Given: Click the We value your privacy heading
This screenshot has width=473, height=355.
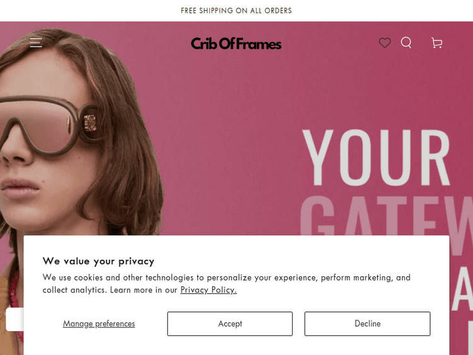Looking at the screenshot, I should point(98,261).
